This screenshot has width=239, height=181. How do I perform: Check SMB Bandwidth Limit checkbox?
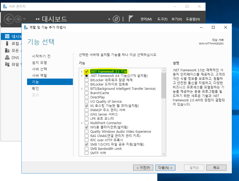pyautogui.click(x=87, y=149)
